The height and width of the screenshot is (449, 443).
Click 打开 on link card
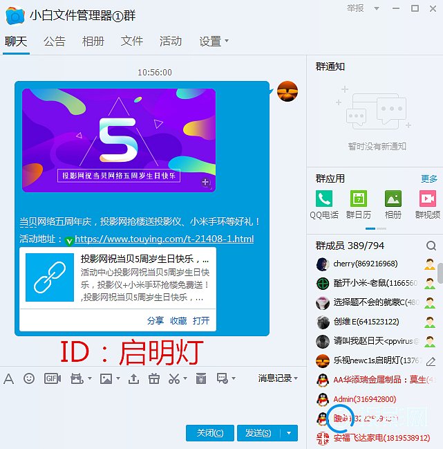pyautogui.click(x=201, y=321)
